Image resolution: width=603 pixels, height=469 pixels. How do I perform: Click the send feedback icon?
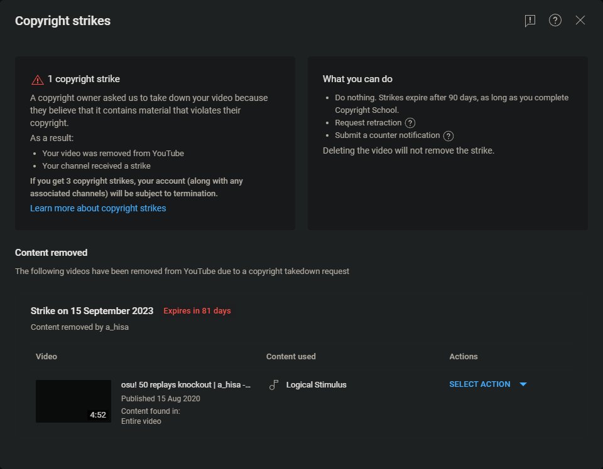530,20
